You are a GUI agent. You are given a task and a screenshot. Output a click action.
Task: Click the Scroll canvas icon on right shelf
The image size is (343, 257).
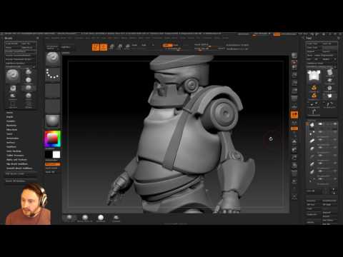pos(294,67)
